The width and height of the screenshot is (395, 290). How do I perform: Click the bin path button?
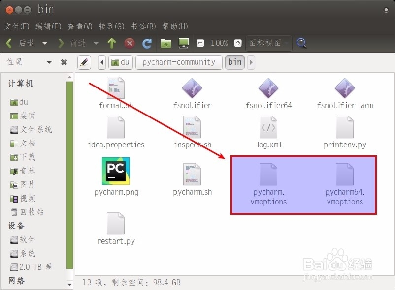click(235, 62)
